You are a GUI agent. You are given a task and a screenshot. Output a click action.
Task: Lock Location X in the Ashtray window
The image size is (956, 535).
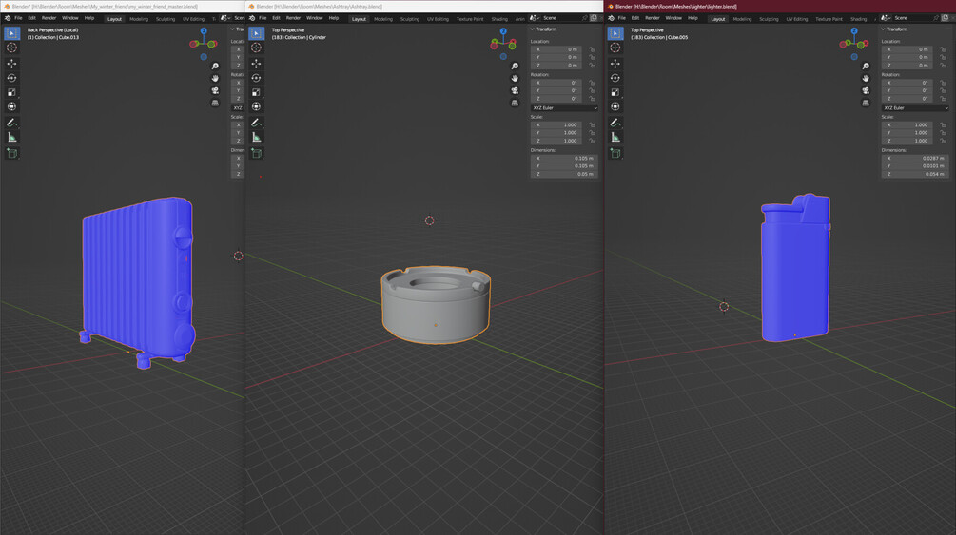coord(592,49)
